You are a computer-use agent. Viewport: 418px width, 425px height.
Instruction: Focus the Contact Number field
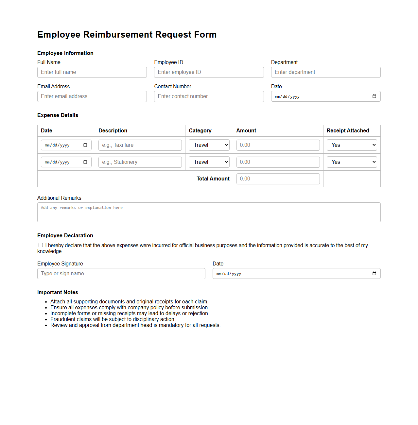point(209,96)
